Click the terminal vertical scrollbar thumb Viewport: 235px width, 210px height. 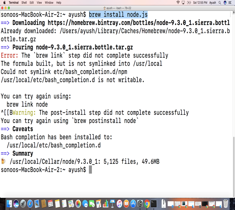[234, 166]
